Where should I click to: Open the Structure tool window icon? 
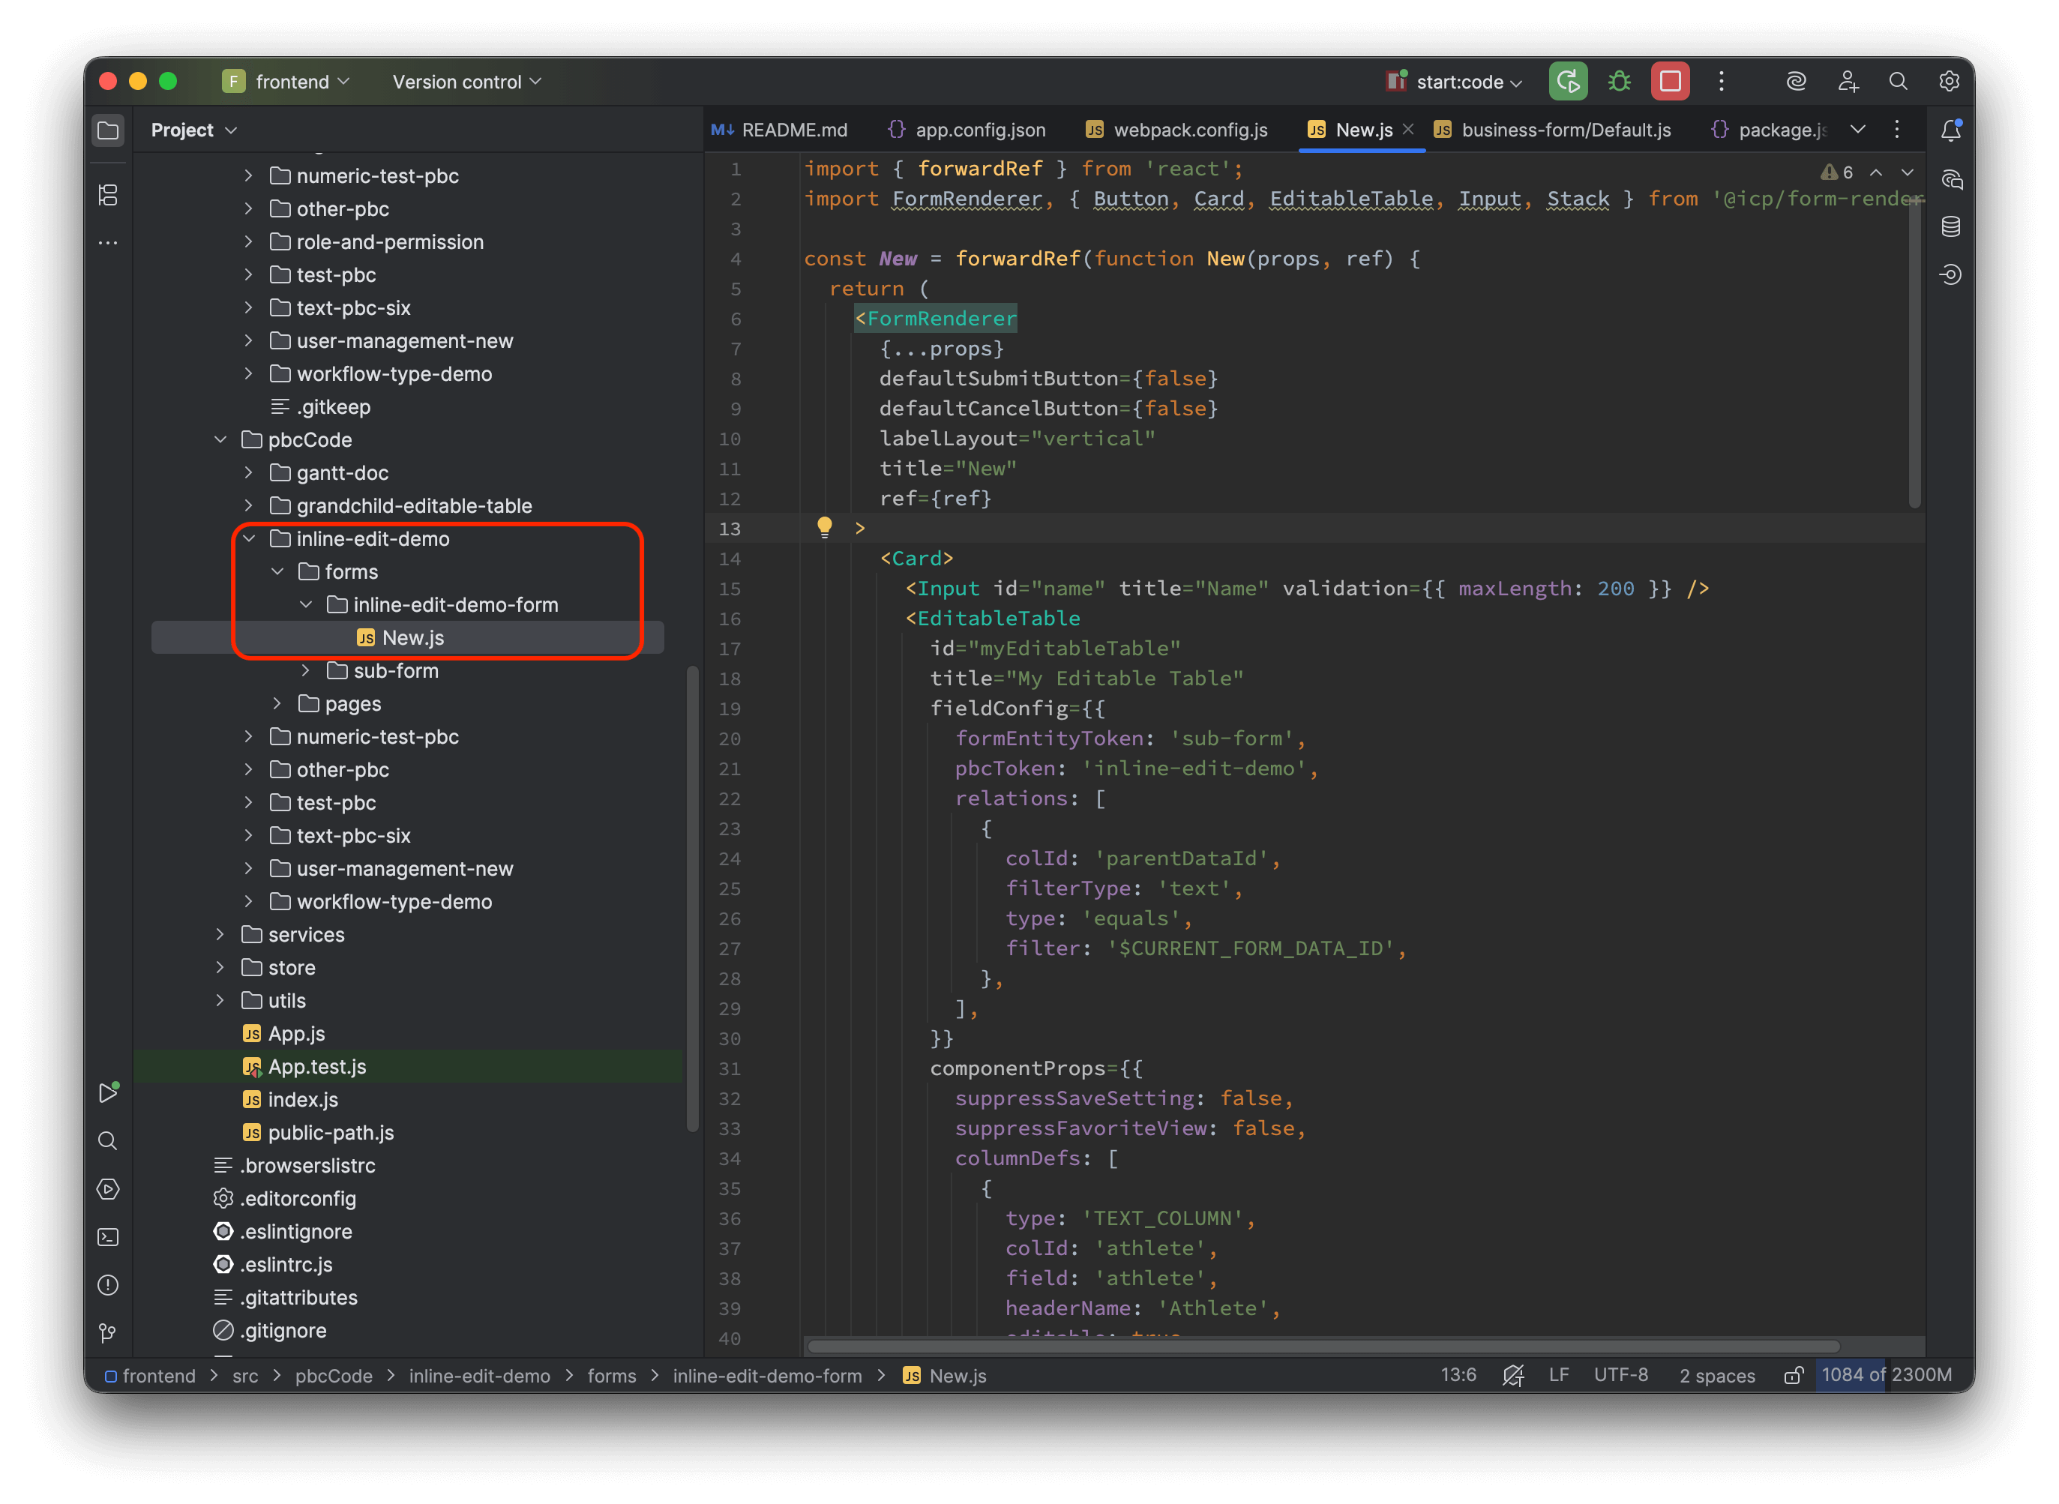coord(107,195)
